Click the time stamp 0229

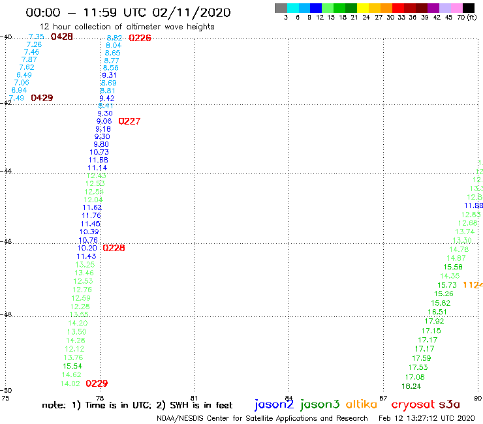coord(97,384)
